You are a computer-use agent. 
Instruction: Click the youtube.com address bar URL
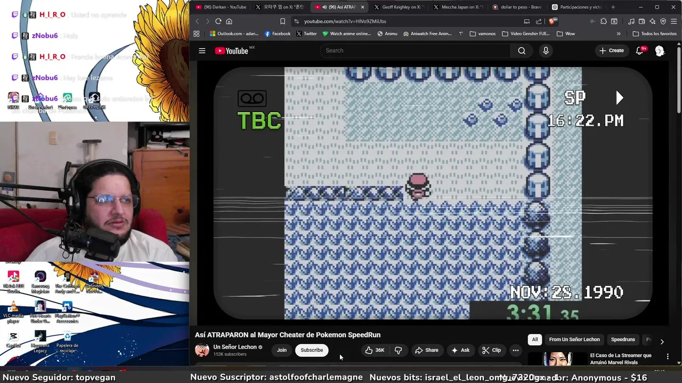coord(345,21)
